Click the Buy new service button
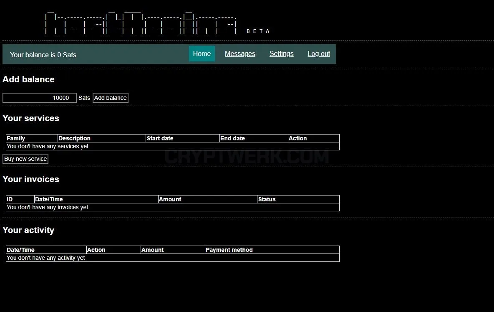Screen dimensions: 494x312 [25, 159]
